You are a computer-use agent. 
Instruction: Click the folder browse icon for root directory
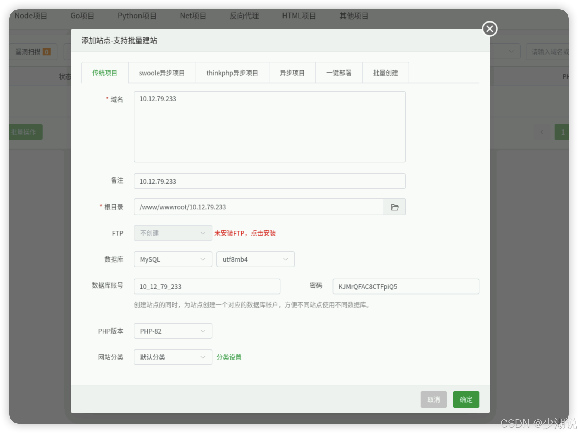click(394, 207)
